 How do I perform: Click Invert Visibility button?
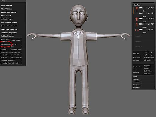(8, 60)
